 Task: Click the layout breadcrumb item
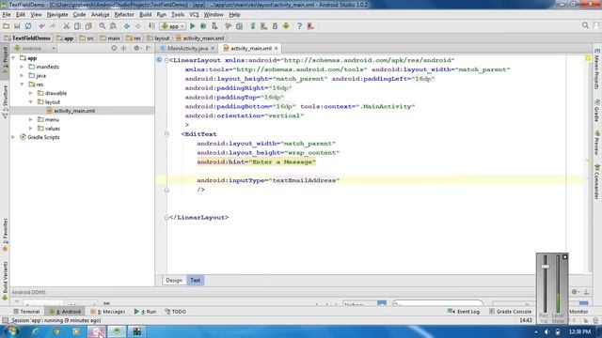[x=158, y=38]
